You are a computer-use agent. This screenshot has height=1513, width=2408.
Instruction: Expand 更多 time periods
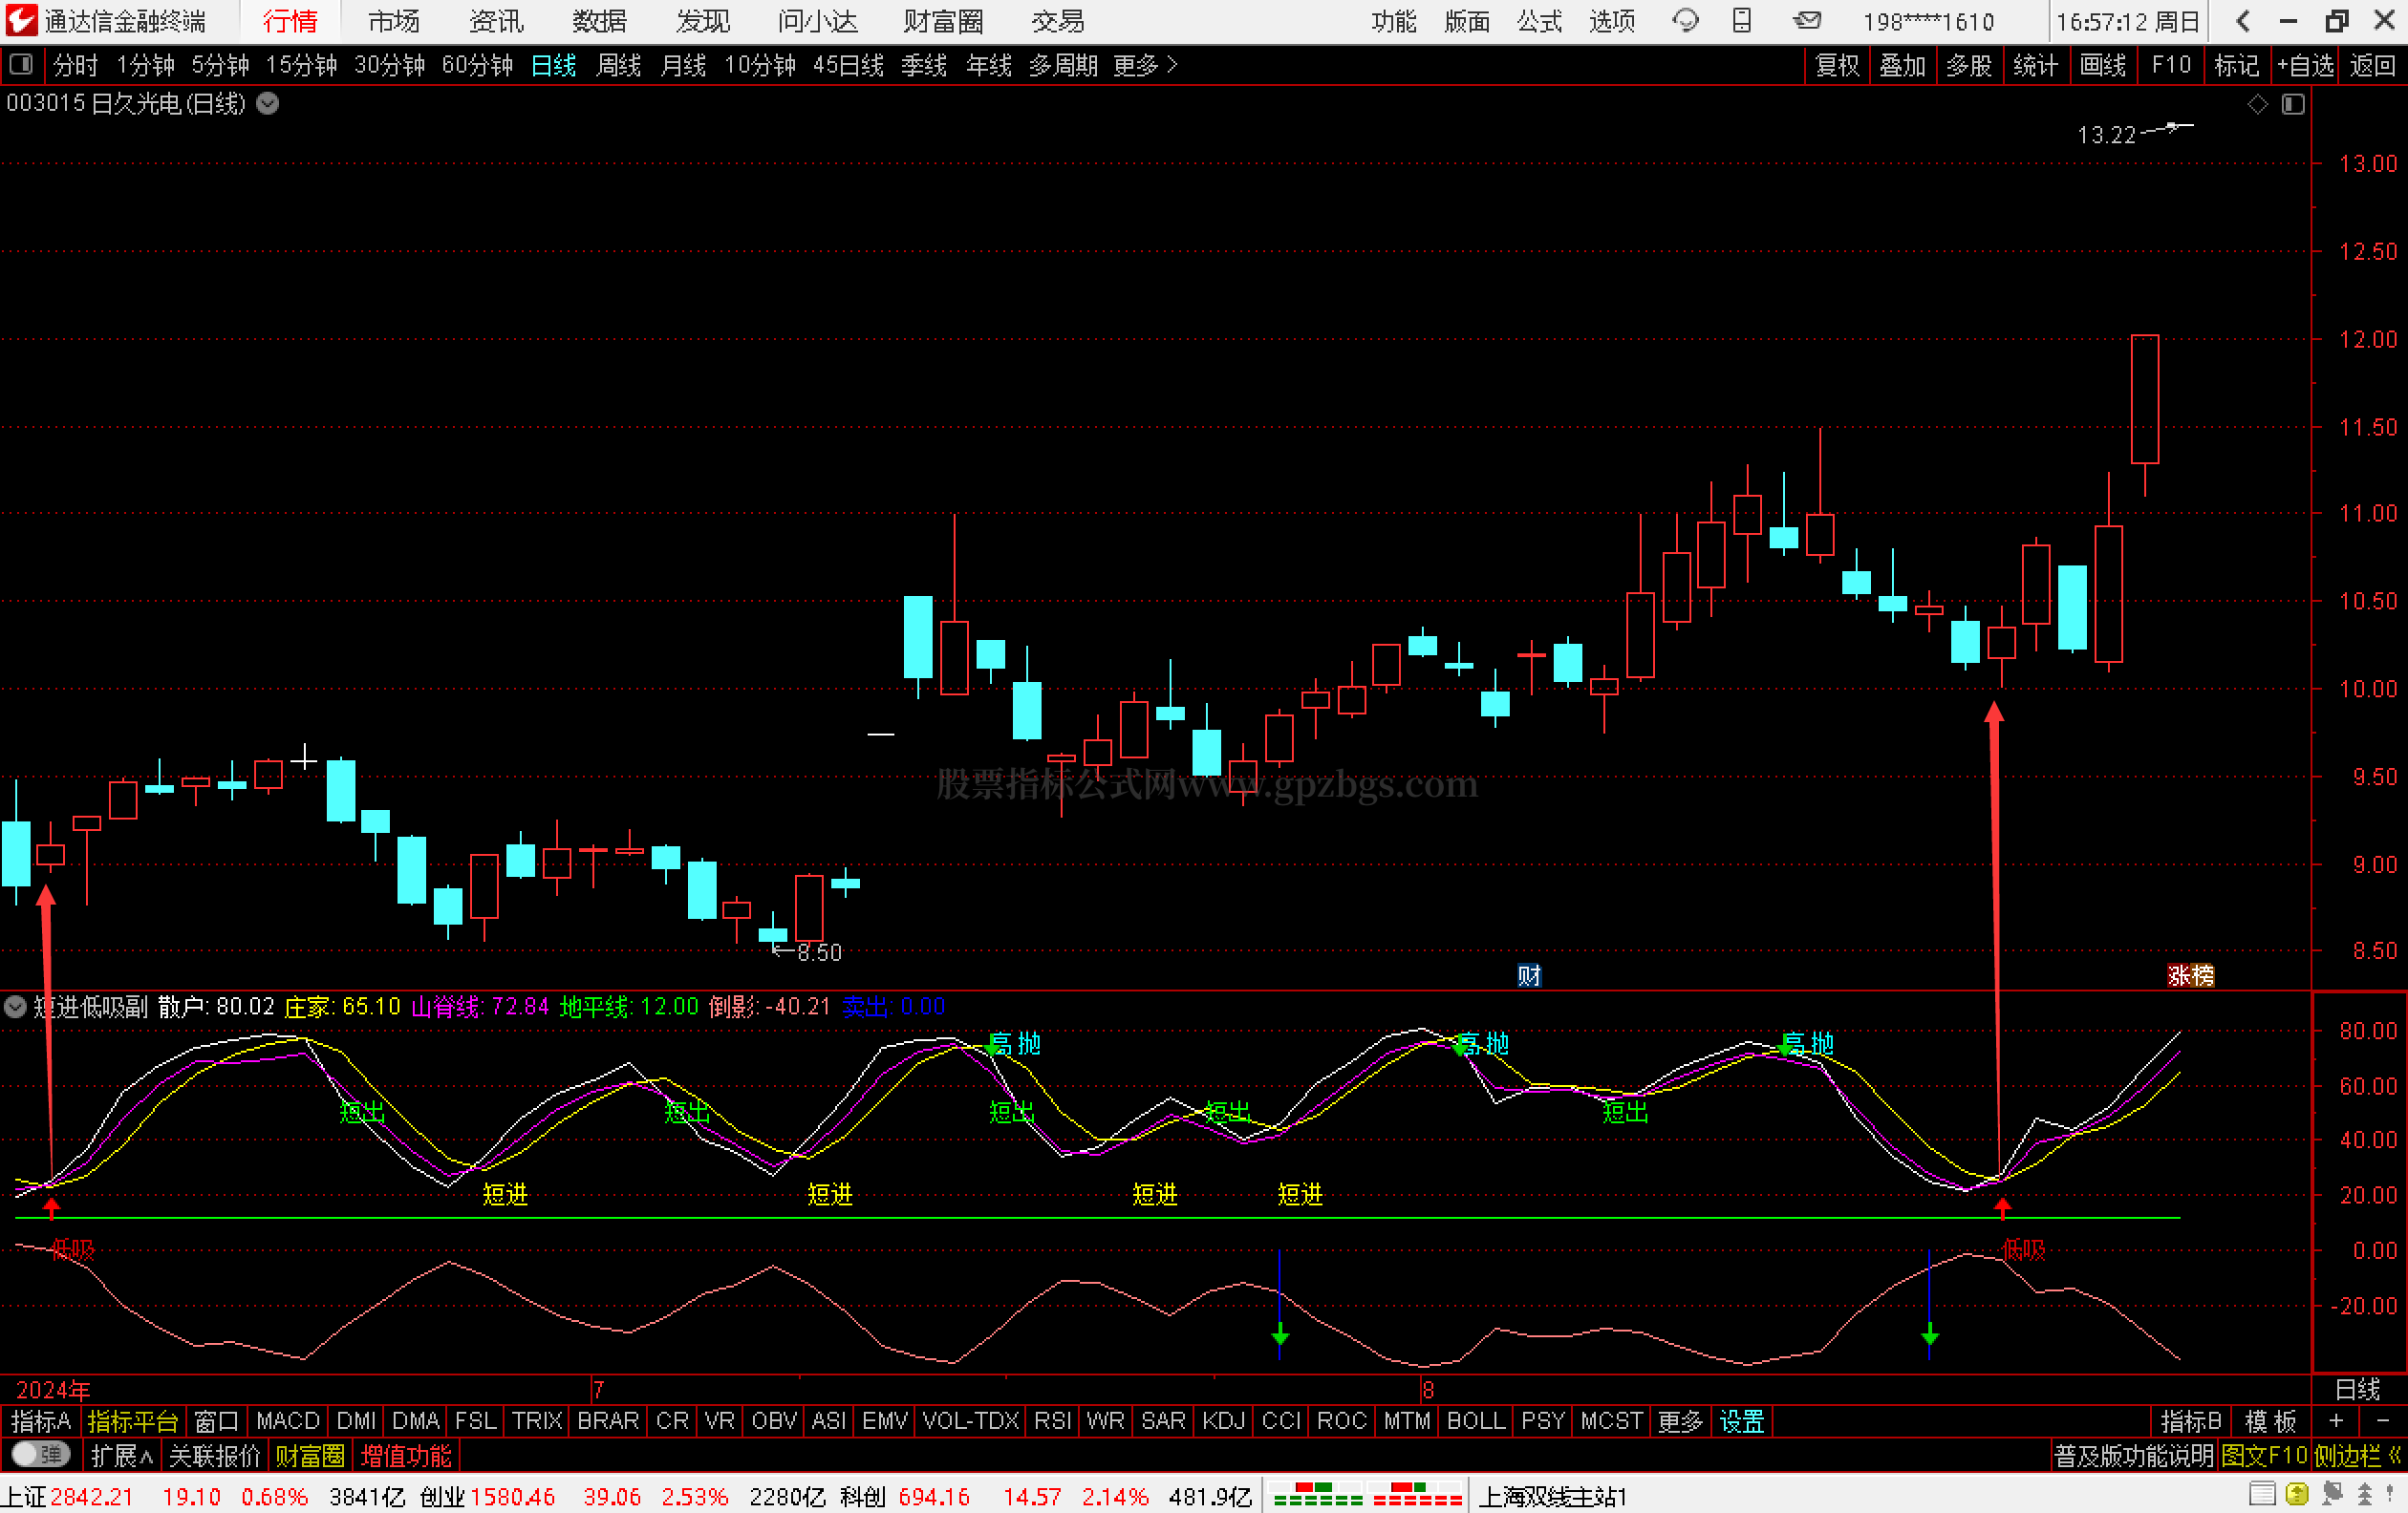[x=1145, y=65]
